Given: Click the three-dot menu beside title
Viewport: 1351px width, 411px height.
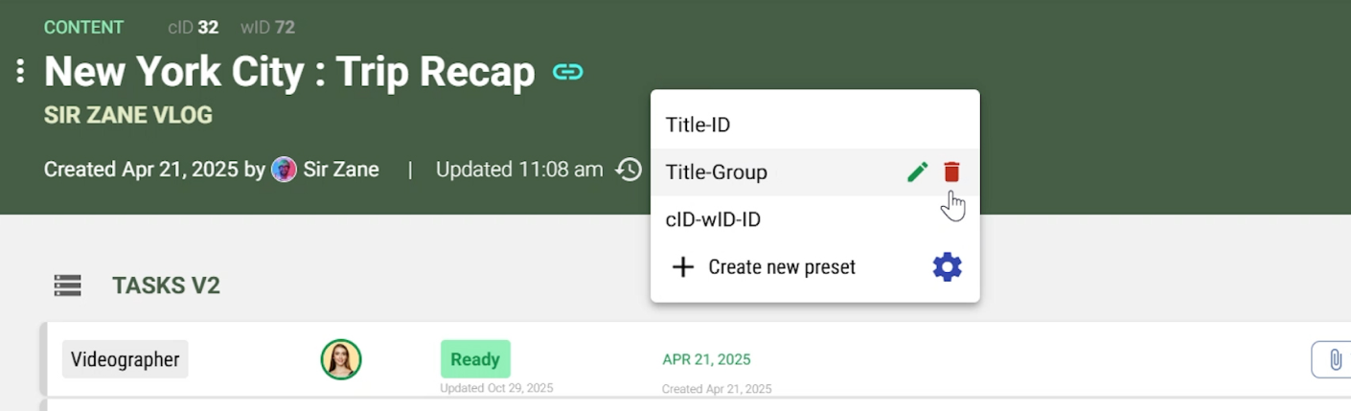Looking at the screenshot, I should [x=20, y=72].
